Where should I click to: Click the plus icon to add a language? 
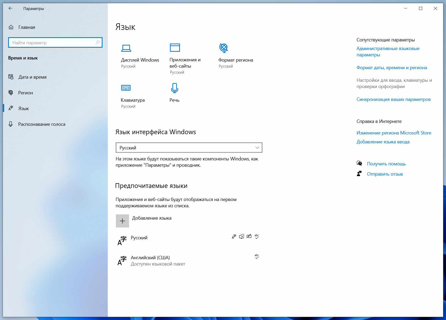pos(122,221)
